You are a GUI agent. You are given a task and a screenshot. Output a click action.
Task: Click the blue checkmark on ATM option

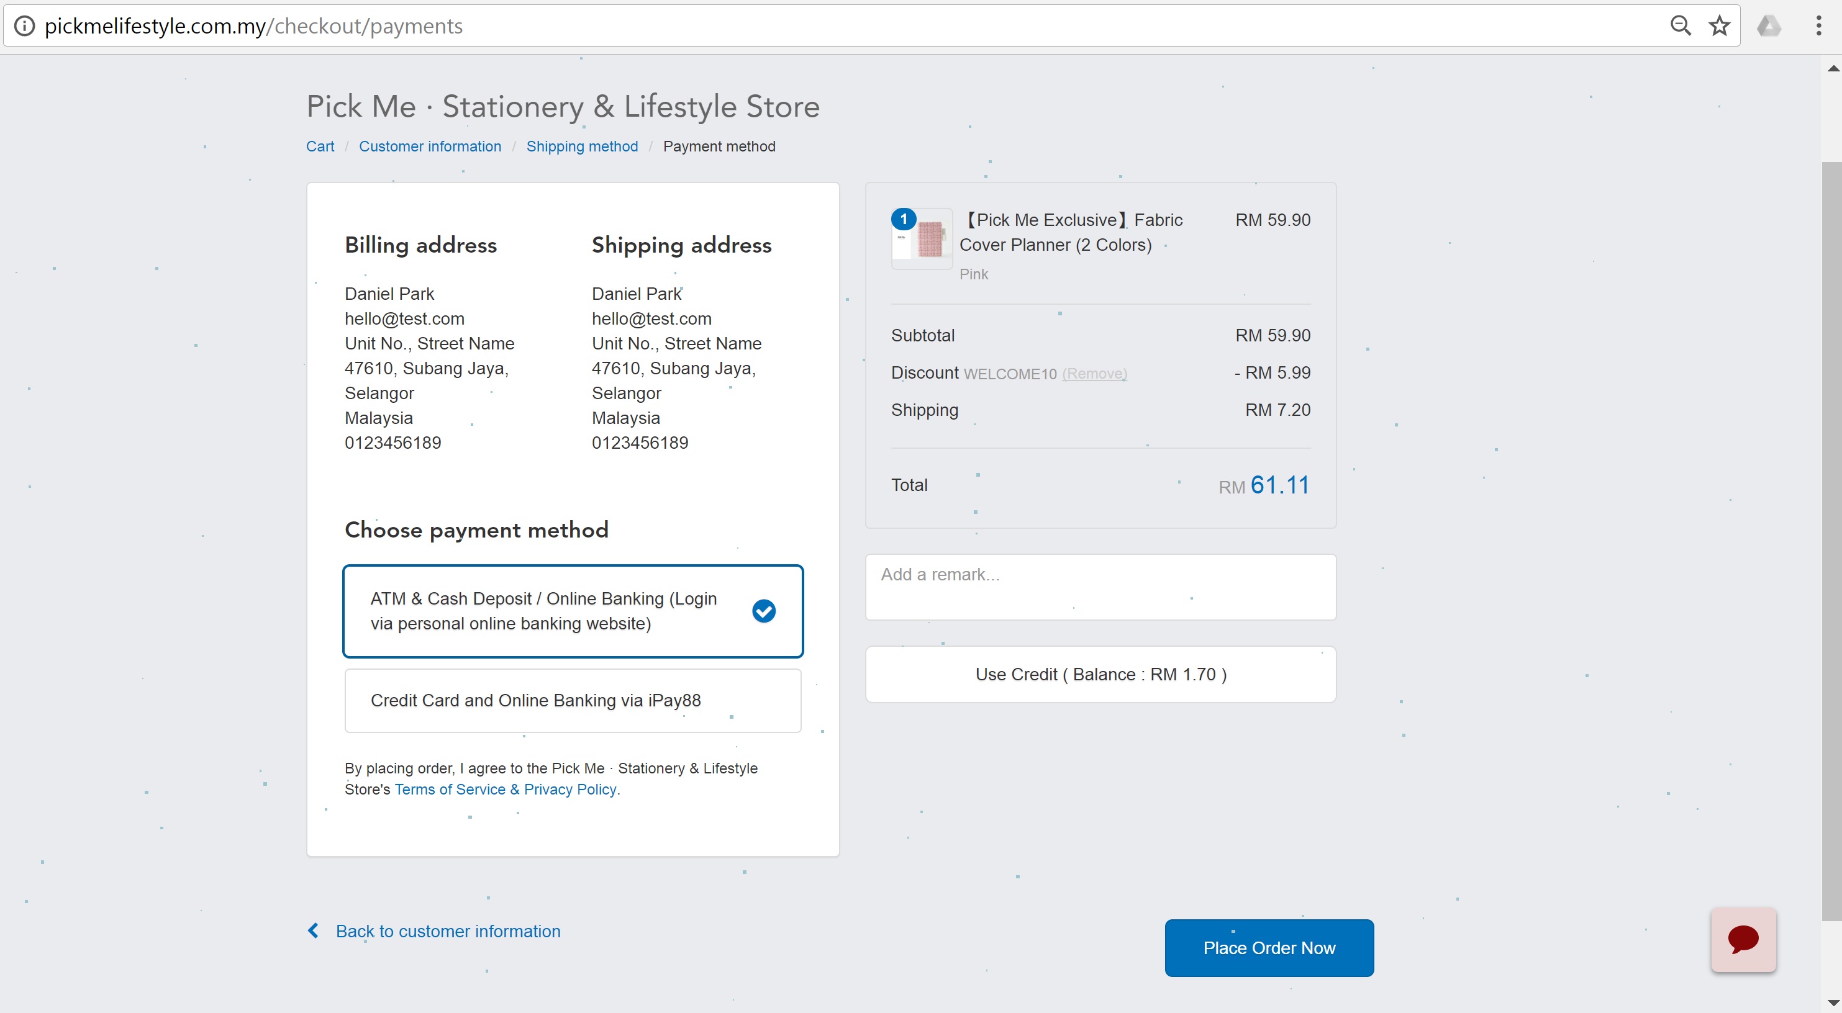tap(764, 611)
